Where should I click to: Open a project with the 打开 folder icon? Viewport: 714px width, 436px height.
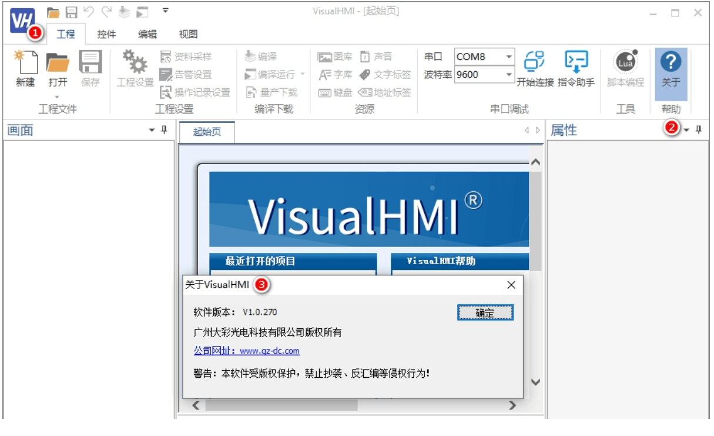click(x=58, y=64)
